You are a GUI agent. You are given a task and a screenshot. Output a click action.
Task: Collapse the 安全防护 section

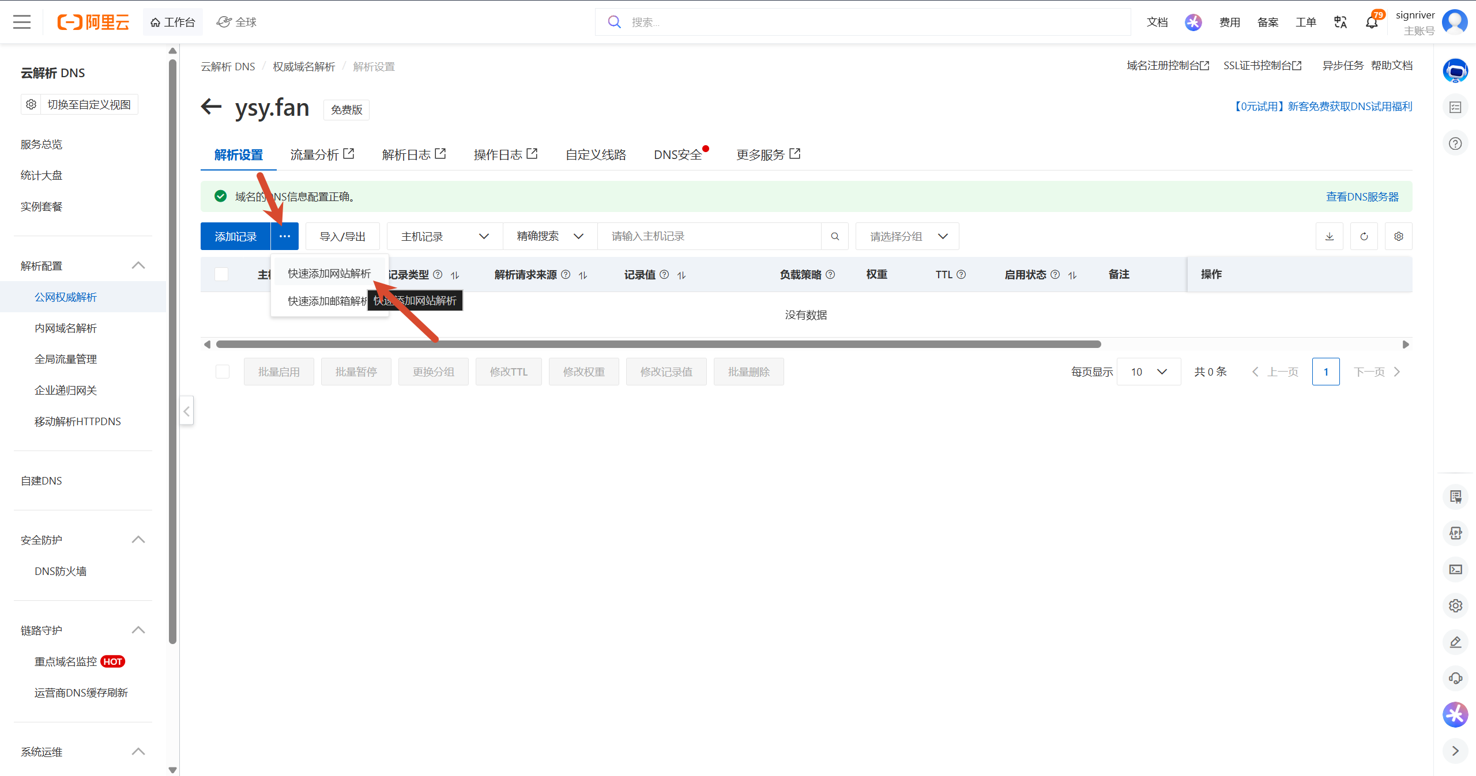tap(138, 540)
